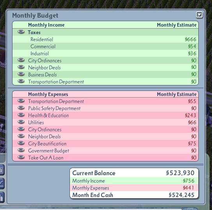
Task: Click Public Safety Department label
Action: point(54,109)
